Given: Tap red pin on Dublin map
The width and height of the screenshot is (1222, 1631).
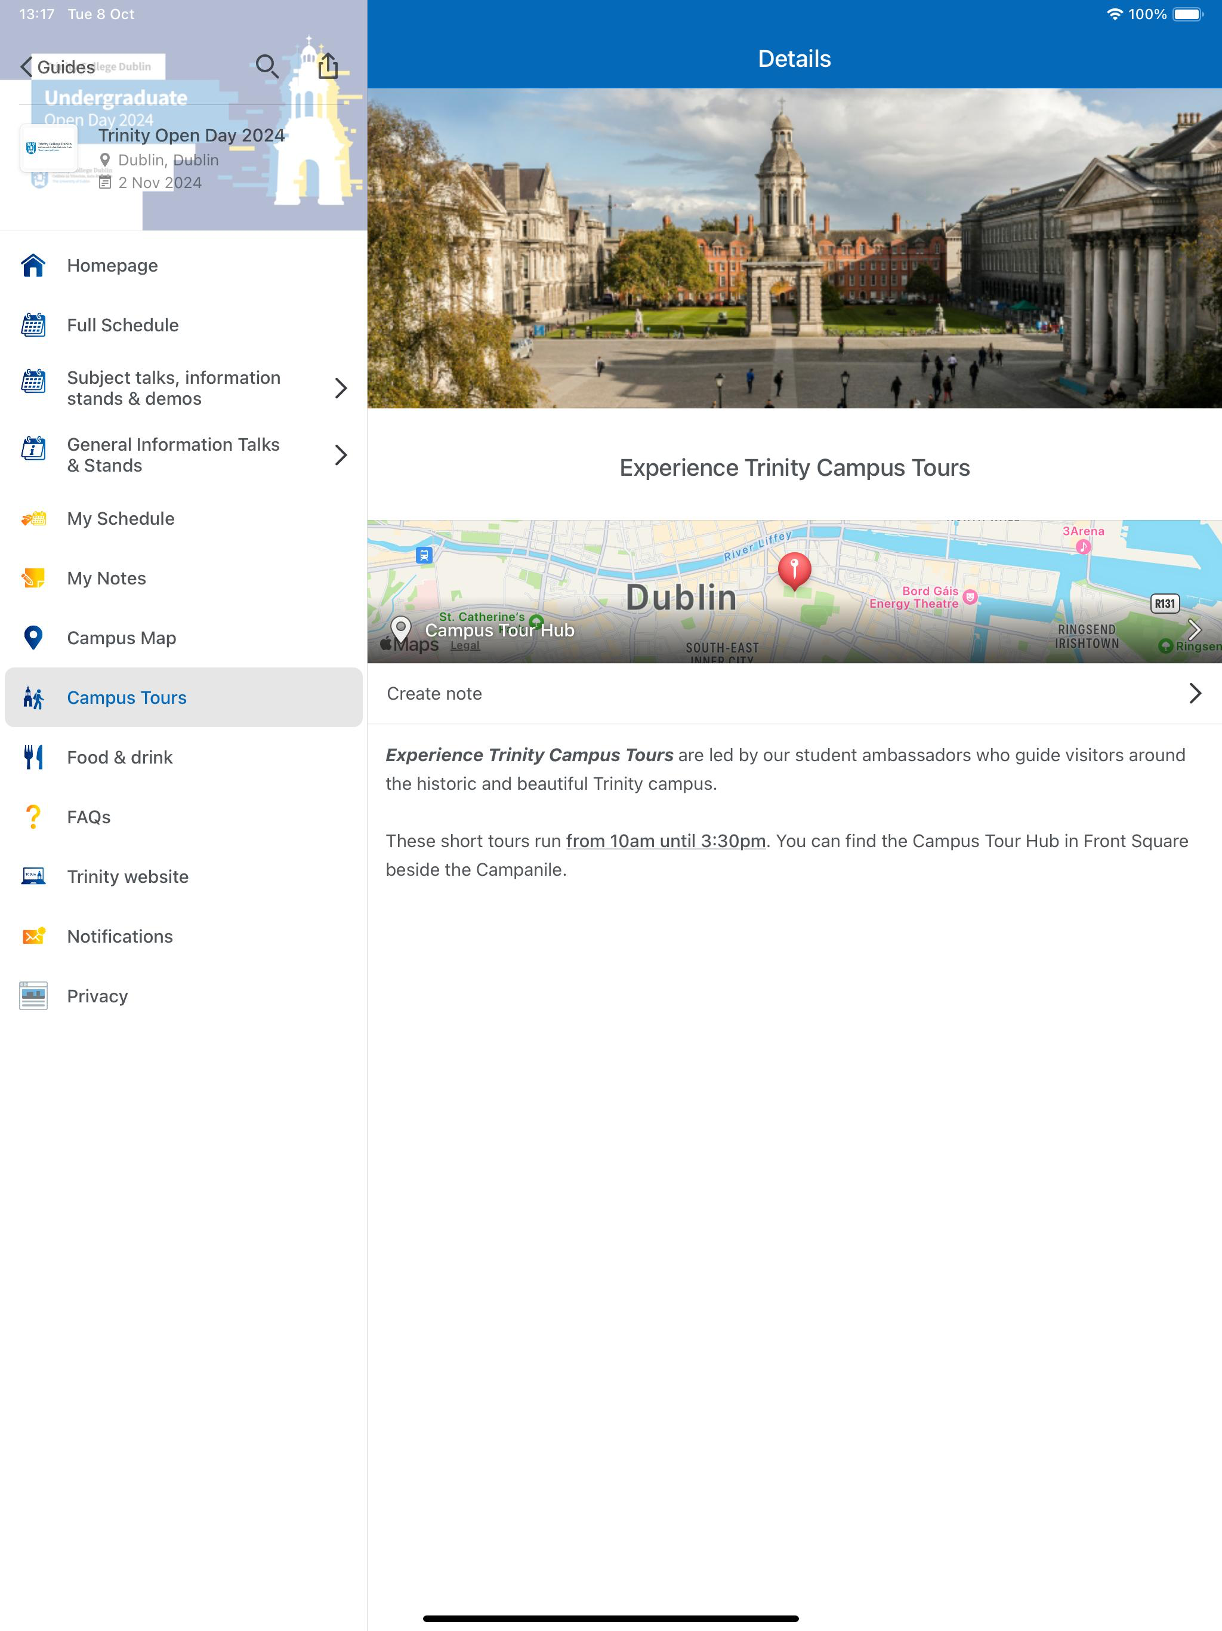Looking at the screenshot, I should pos(795,570).
